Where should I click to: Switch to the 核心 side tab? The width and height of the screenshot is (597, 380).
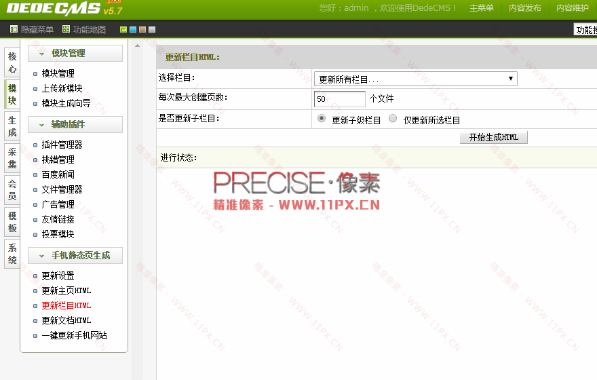pos(12,62)
